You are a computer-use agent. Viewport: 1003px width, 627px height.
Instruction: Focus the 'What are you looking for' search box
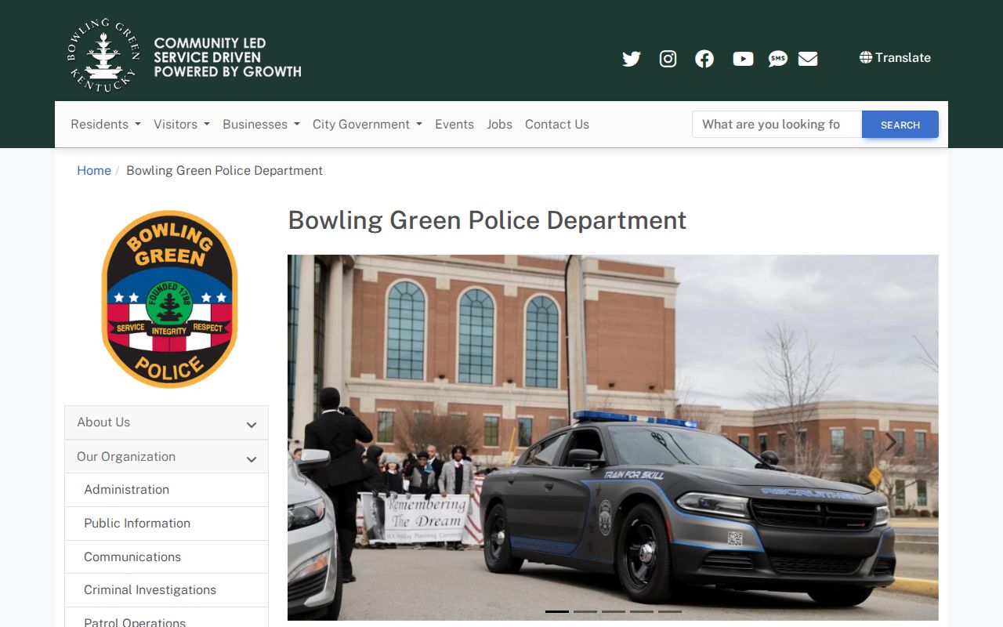pyautogui.click(x=777, y=125)
